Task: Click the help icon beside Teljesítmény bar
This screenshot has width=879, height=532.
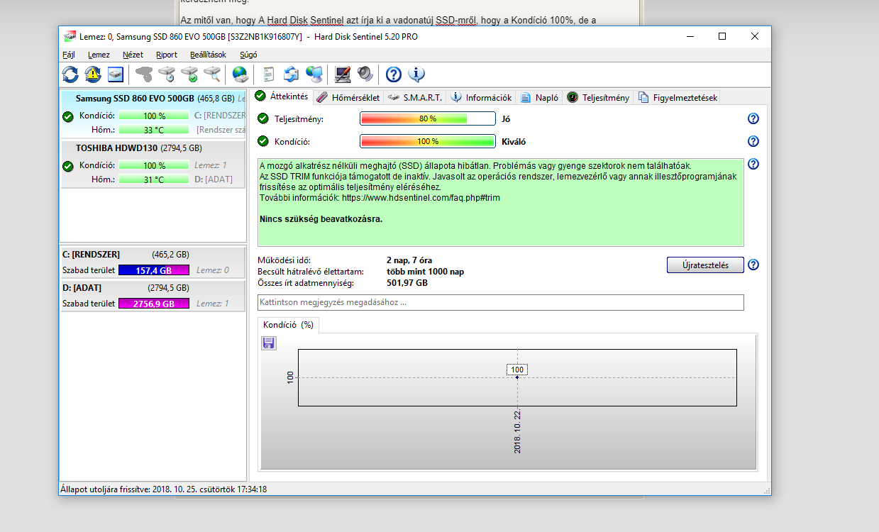Action: 753,118
